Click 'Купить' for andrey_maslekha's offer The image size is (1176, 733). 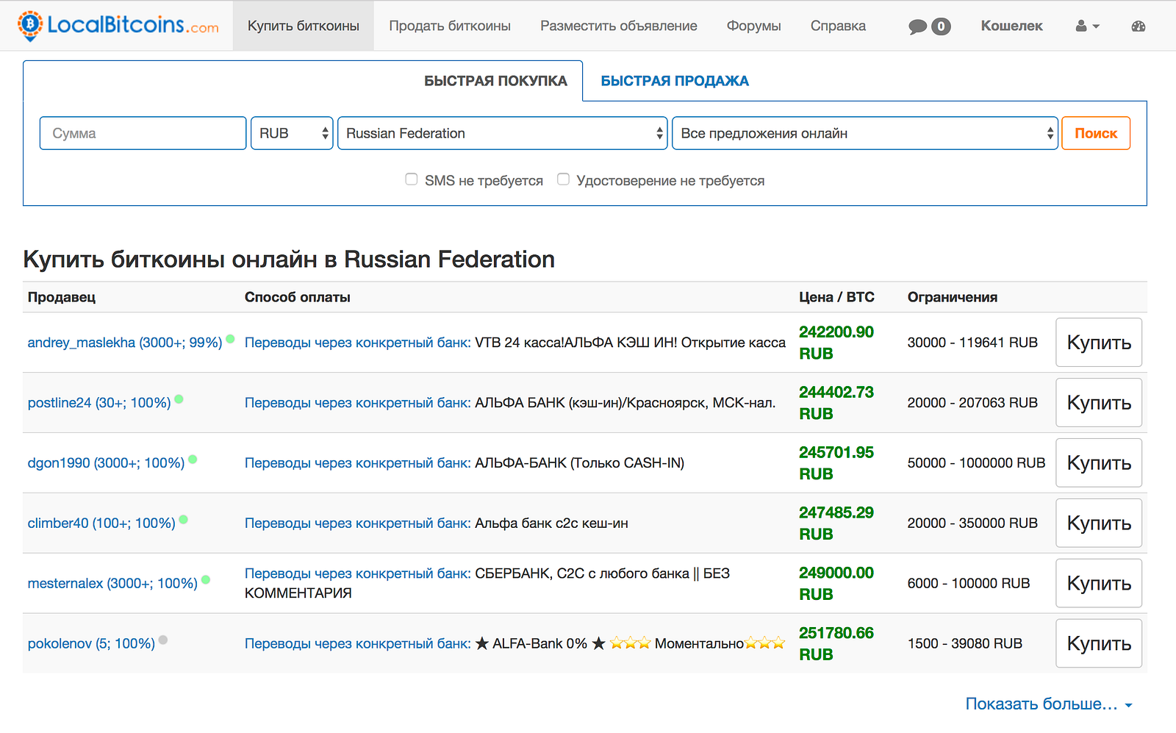click(x=1099, y=343)
